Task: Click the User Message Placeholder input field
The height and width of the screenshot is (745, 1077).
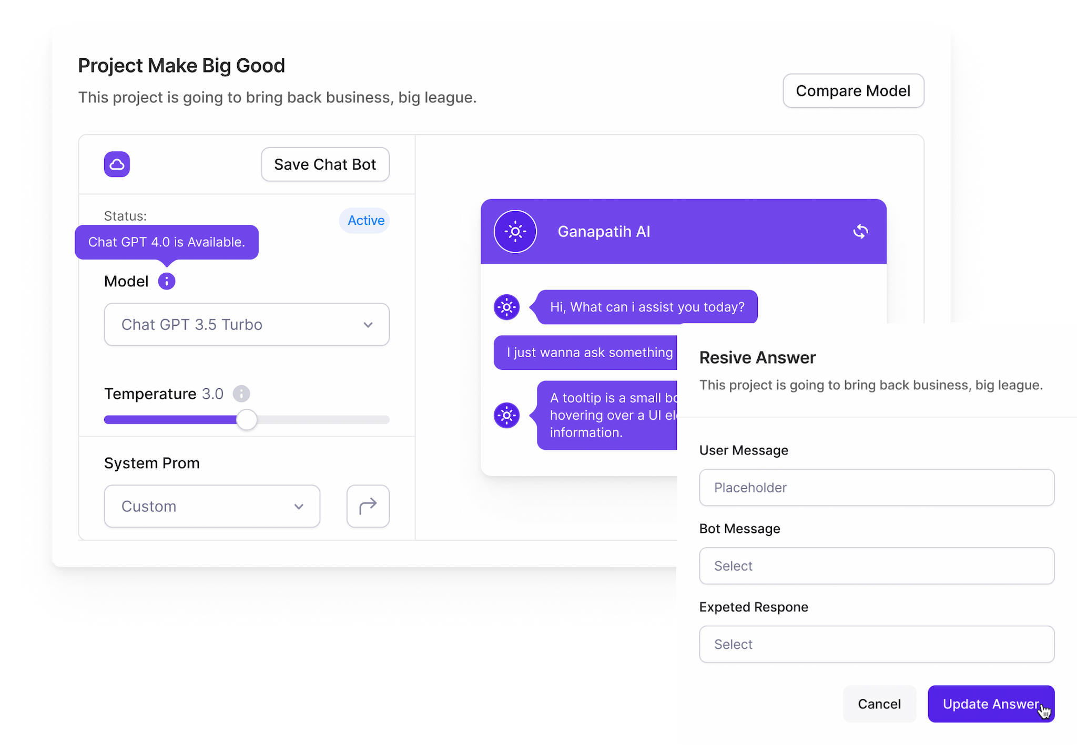Action: pos(877,488)
